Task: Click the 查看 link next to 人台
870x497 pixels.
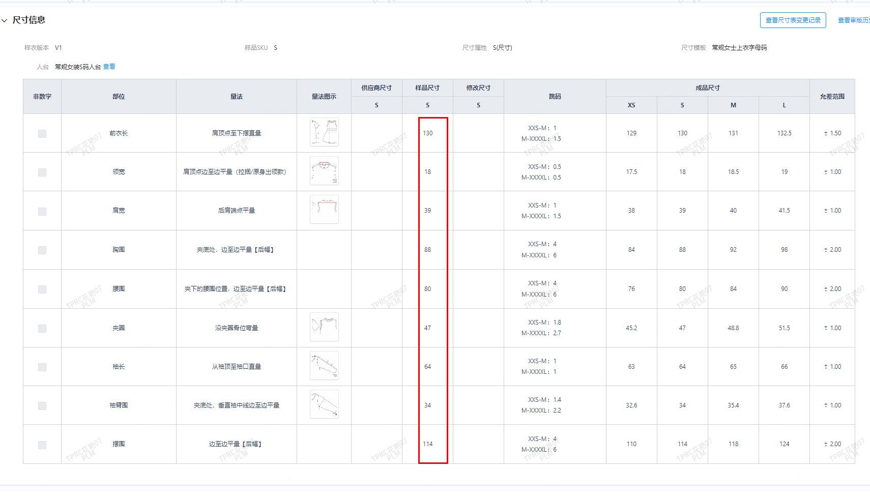Action: pyautogui.click(x=109, y=67)
